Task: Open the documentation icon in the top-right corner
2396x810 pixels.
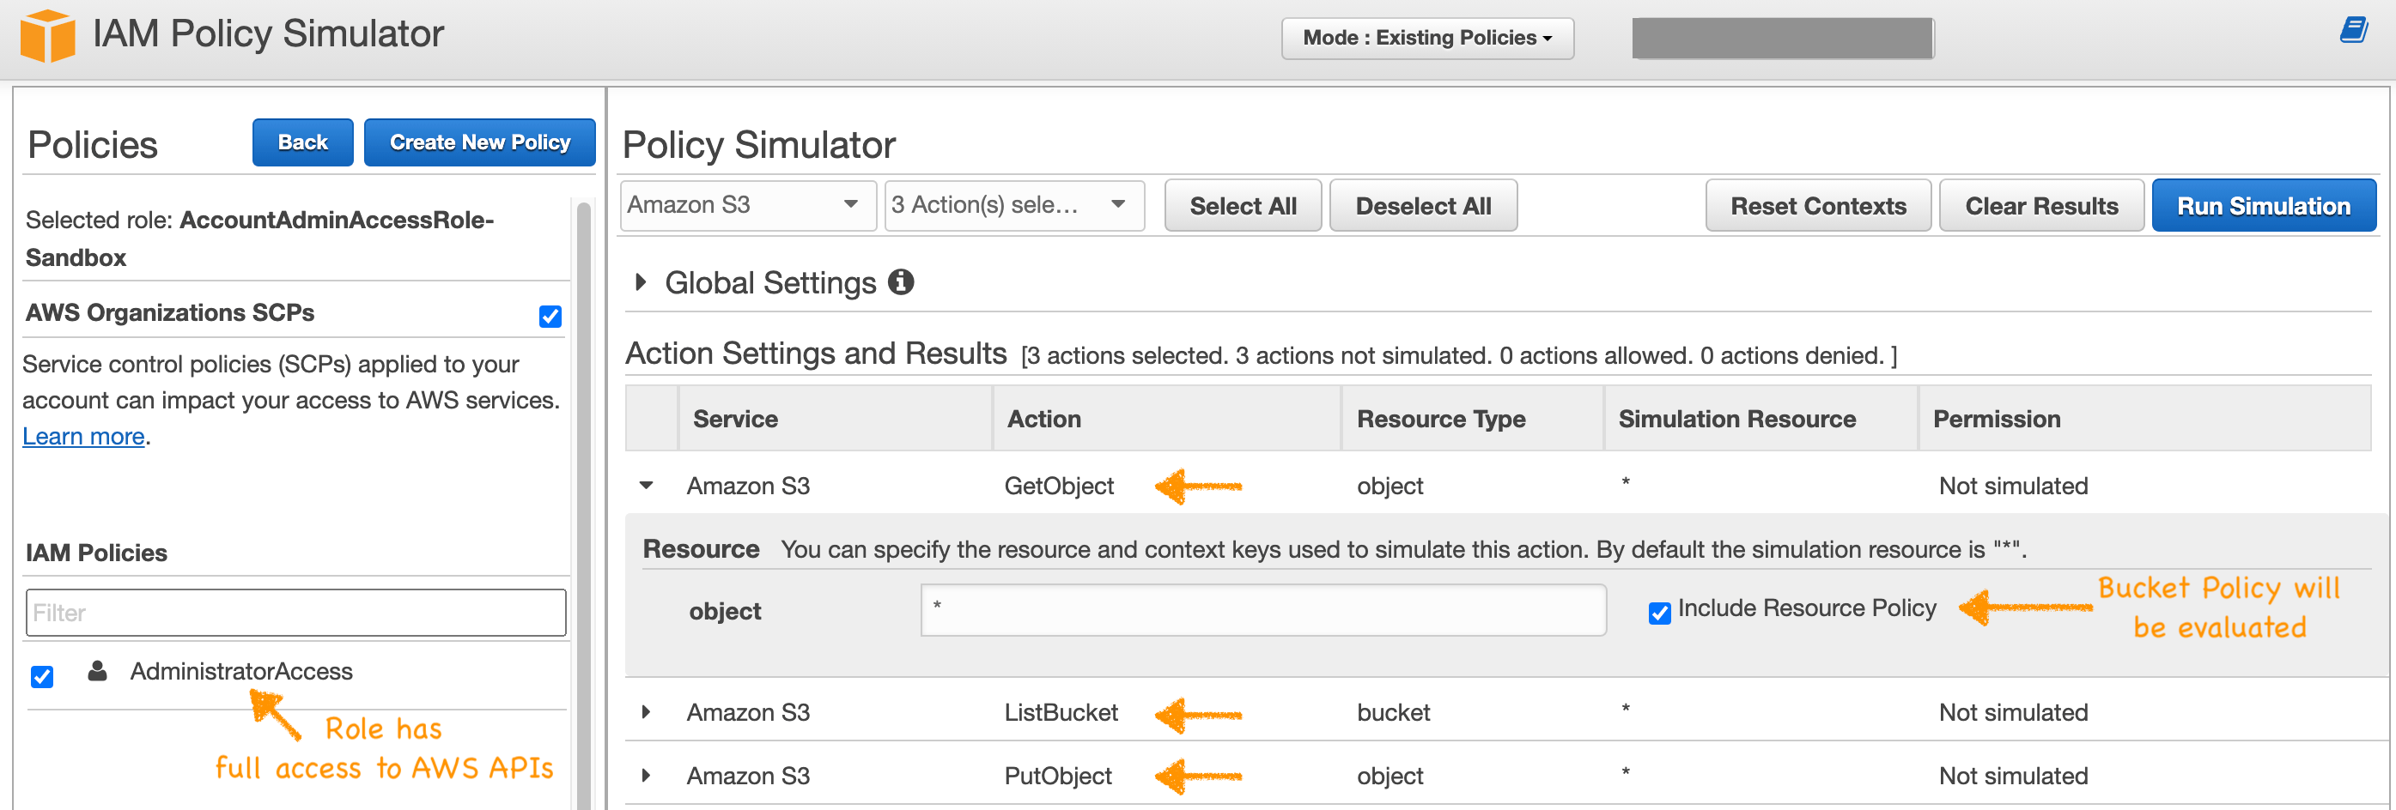Action: [2355, 31]
